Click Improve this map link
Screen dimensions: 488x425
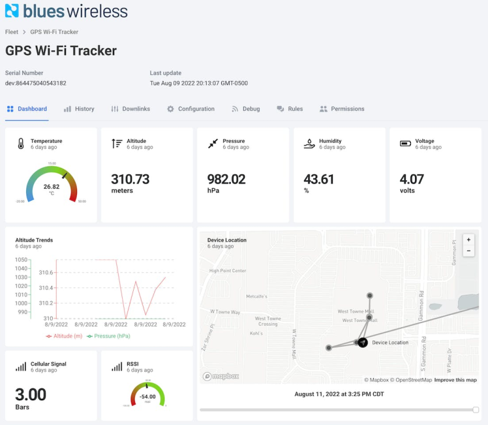click(455, 380)
